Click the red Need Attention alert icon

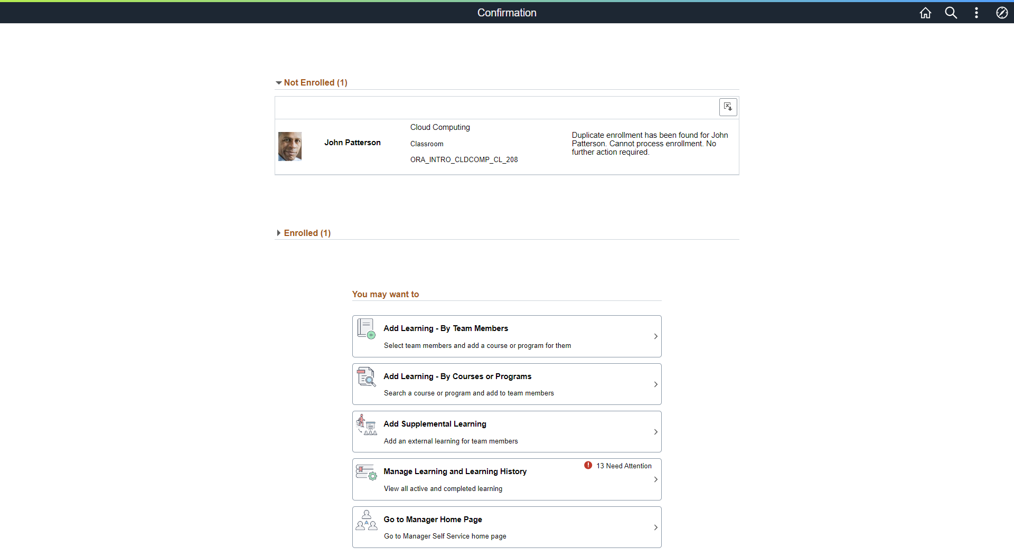point(588,465)
